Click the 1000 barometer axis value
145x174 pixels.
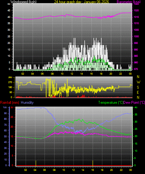137,36
